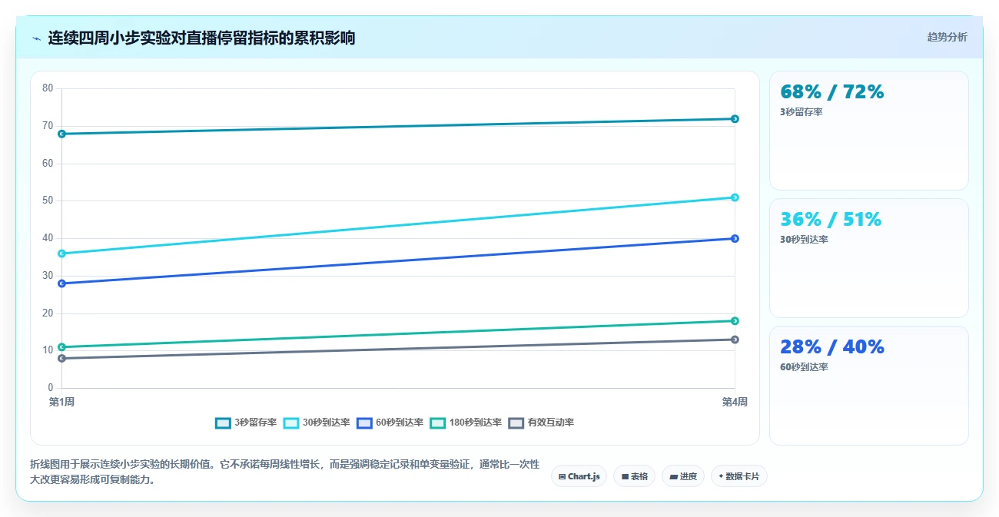Click the 折线图 description paragraph
The image size is (999, 517).
(285, 472)
